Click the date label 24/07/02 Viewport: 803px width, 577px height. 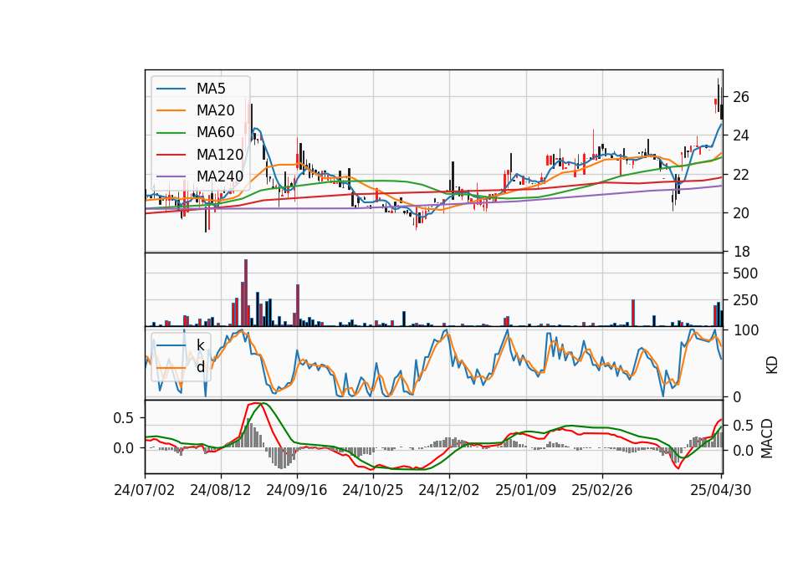[145, 490]
